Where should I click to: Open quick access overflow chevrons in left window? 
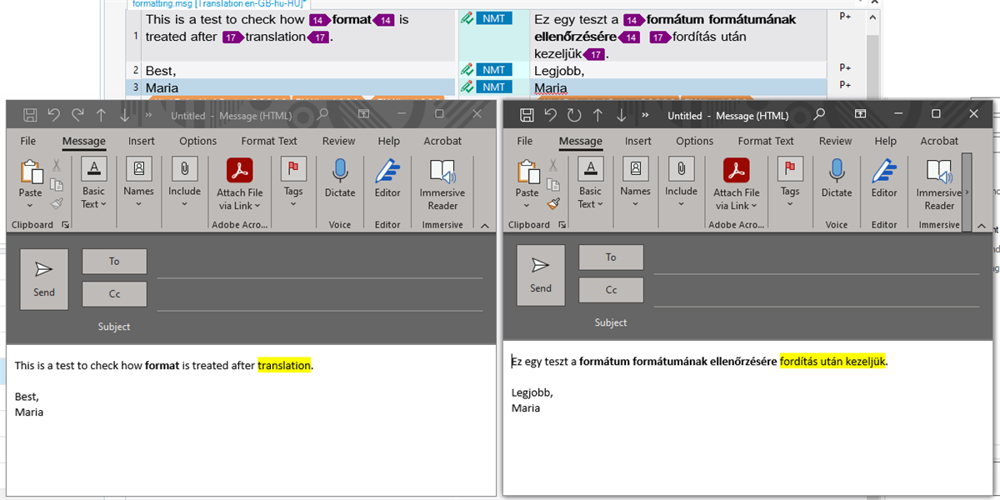tap(150, 116)
